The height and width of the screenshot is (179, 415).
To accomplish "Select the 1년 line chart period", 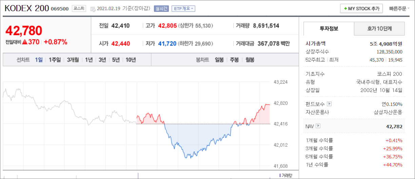I will (89, 60).
